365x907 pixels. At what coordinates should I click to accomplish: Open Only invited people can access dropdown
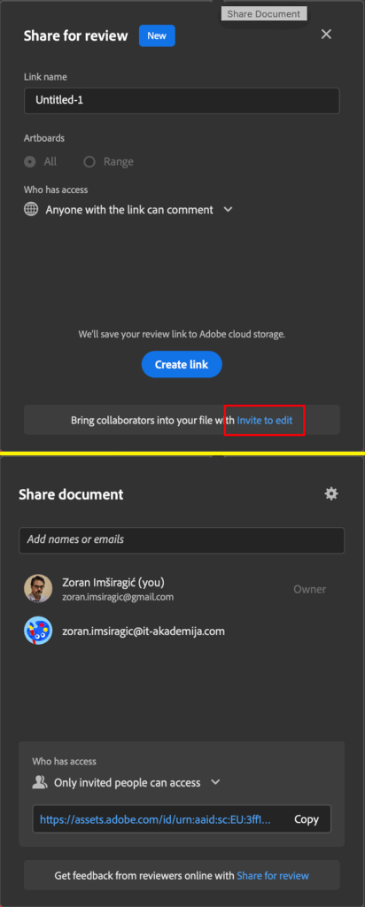click(133, 783)
